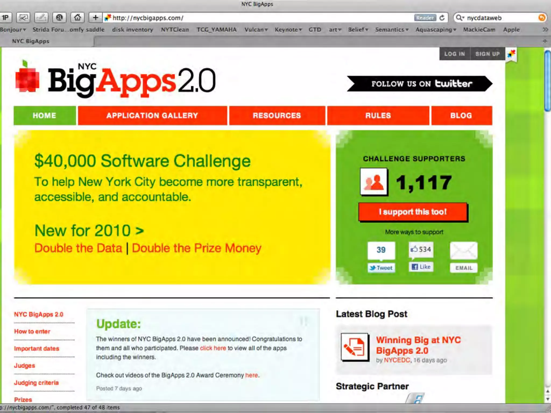Screen dimensions: 551x413
Task: Open the Keynote bookmarks folder menu
Action: point(288,30)
